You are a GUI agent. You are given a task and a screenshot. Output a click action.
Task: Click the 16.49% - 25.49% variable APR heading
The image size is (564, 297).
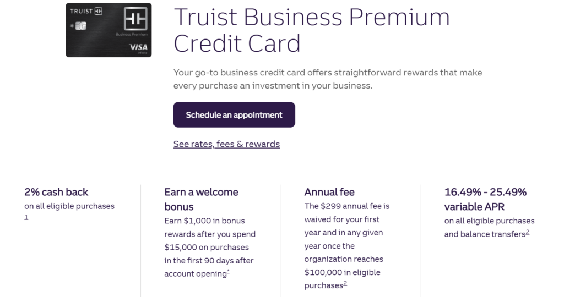click(485, 199)
